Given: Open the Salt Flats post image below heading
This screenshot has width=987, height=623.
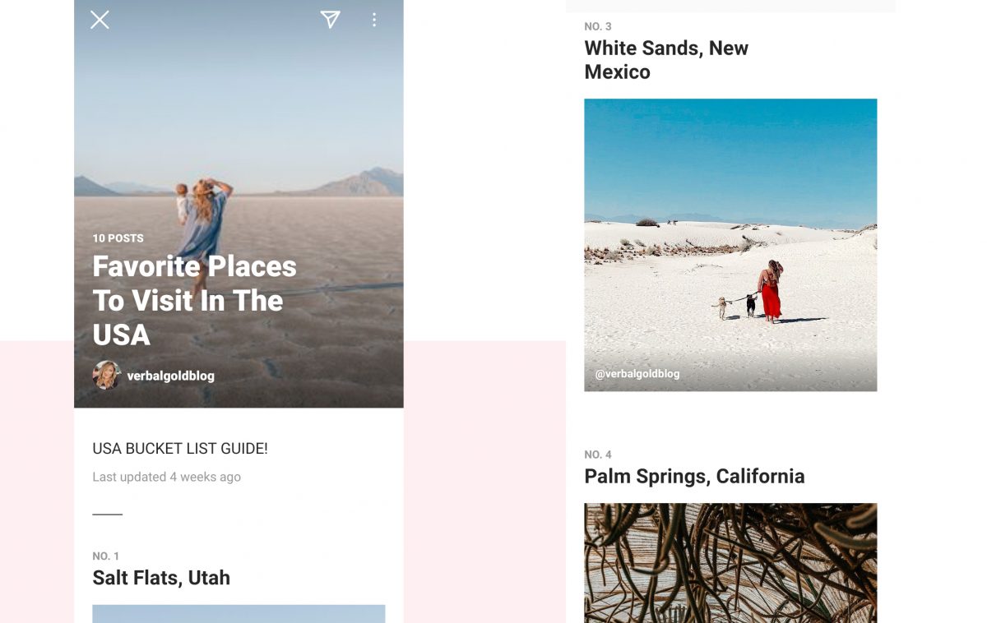Looking at the screenshot, I should (x=239, y=614).
